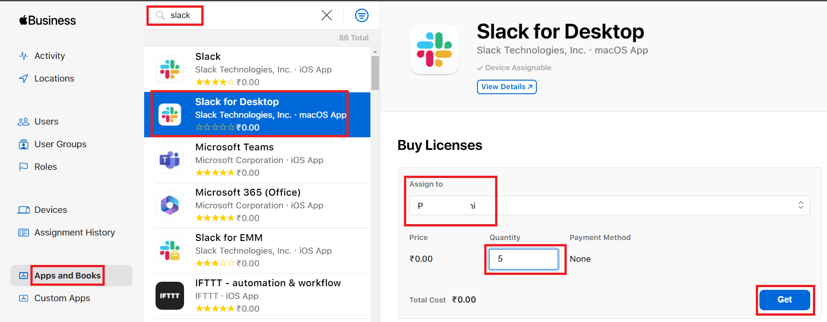Click the Total Cost ₹0.00 value
Viewport: 827px width, 322px height.
[x=464, y=300]
